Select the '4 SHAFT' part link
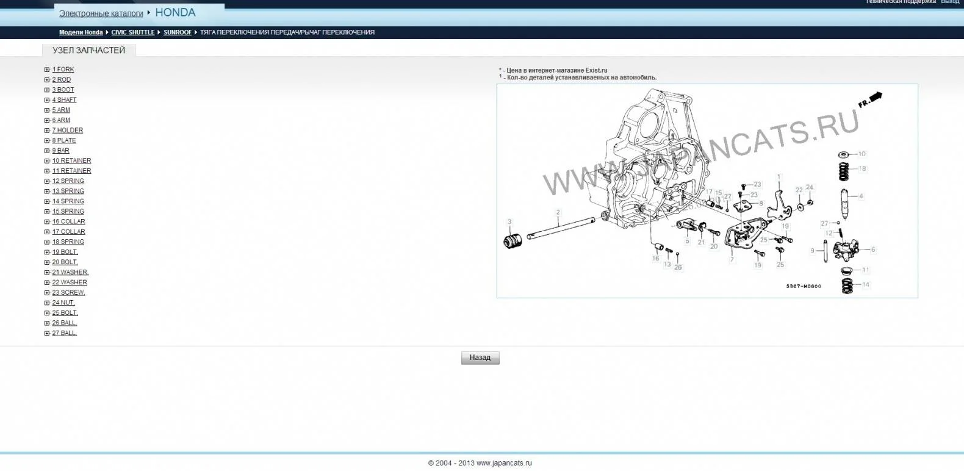Screen dimensions: 964x471 coord(64,100)
